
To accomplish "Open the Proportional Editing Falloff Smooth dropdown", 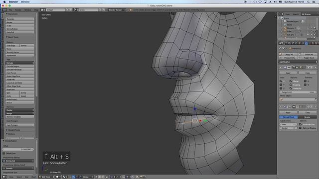I will coord(18,168).
